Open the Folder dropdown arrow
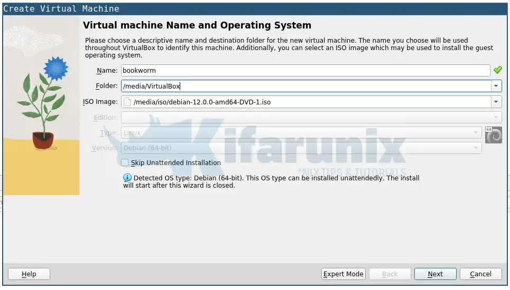Image resolution: width=510 pixels, height=290 pixels. (496, 86)
